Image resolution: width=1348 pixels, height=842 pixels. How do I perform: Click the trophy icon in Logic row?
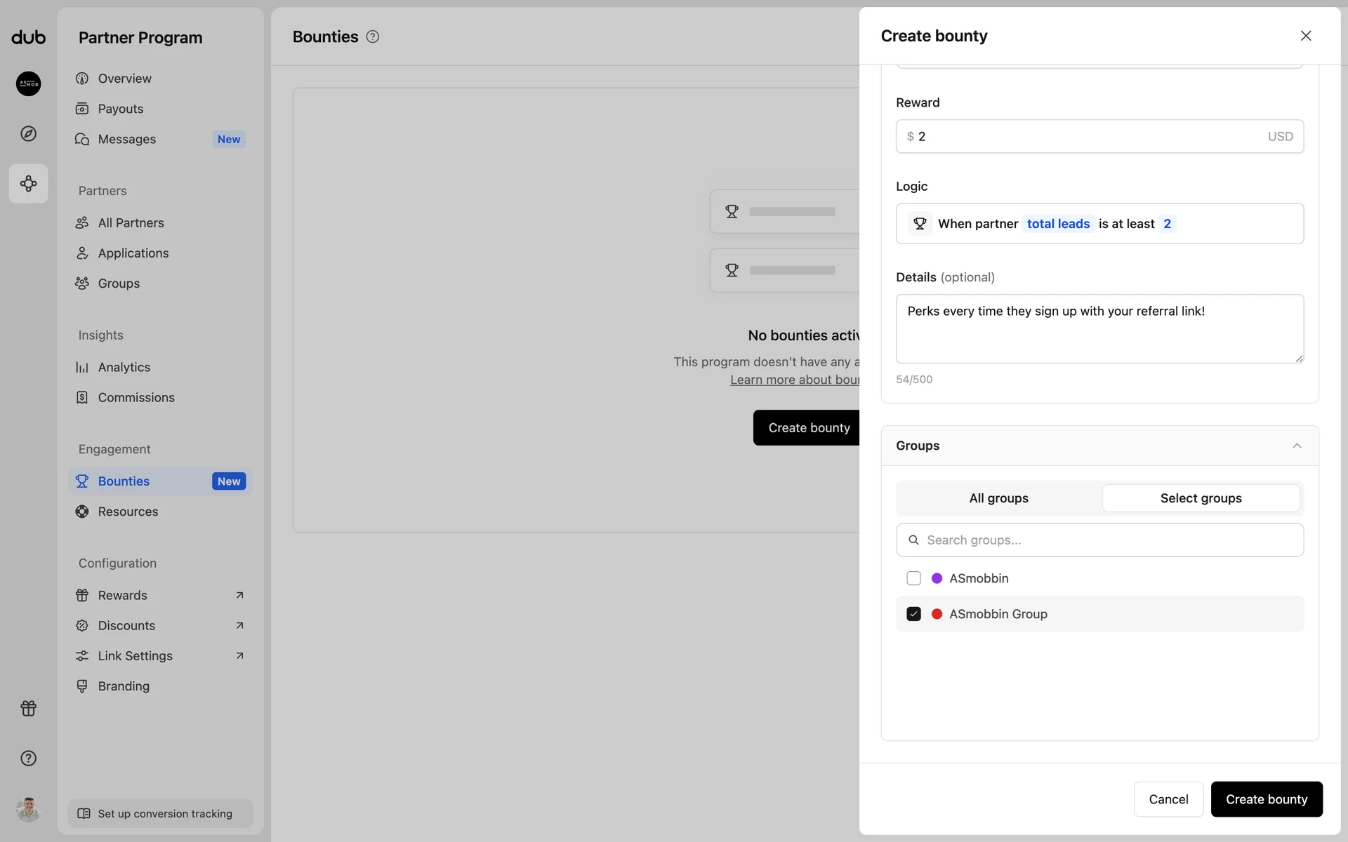920,224
